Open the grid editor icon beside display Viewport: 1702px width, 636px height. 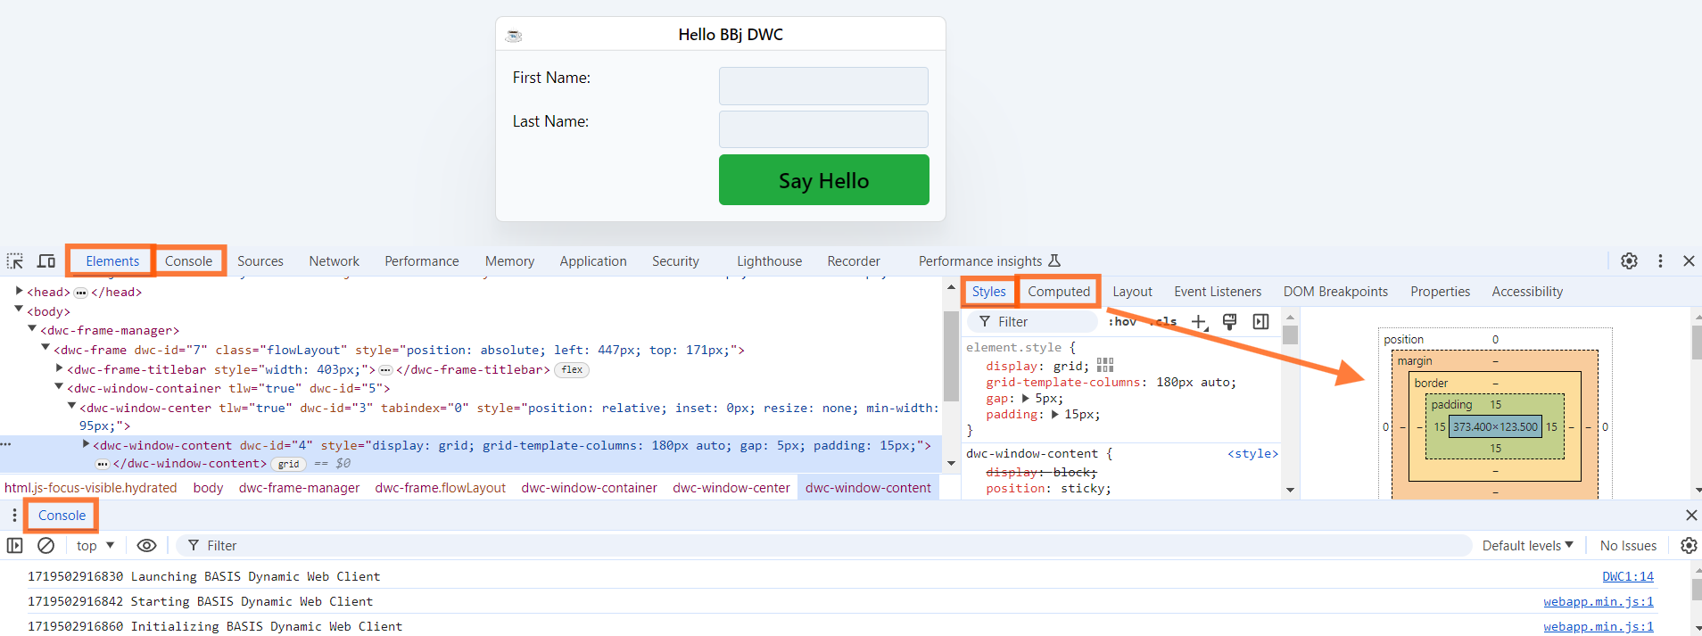[1105, 365]
